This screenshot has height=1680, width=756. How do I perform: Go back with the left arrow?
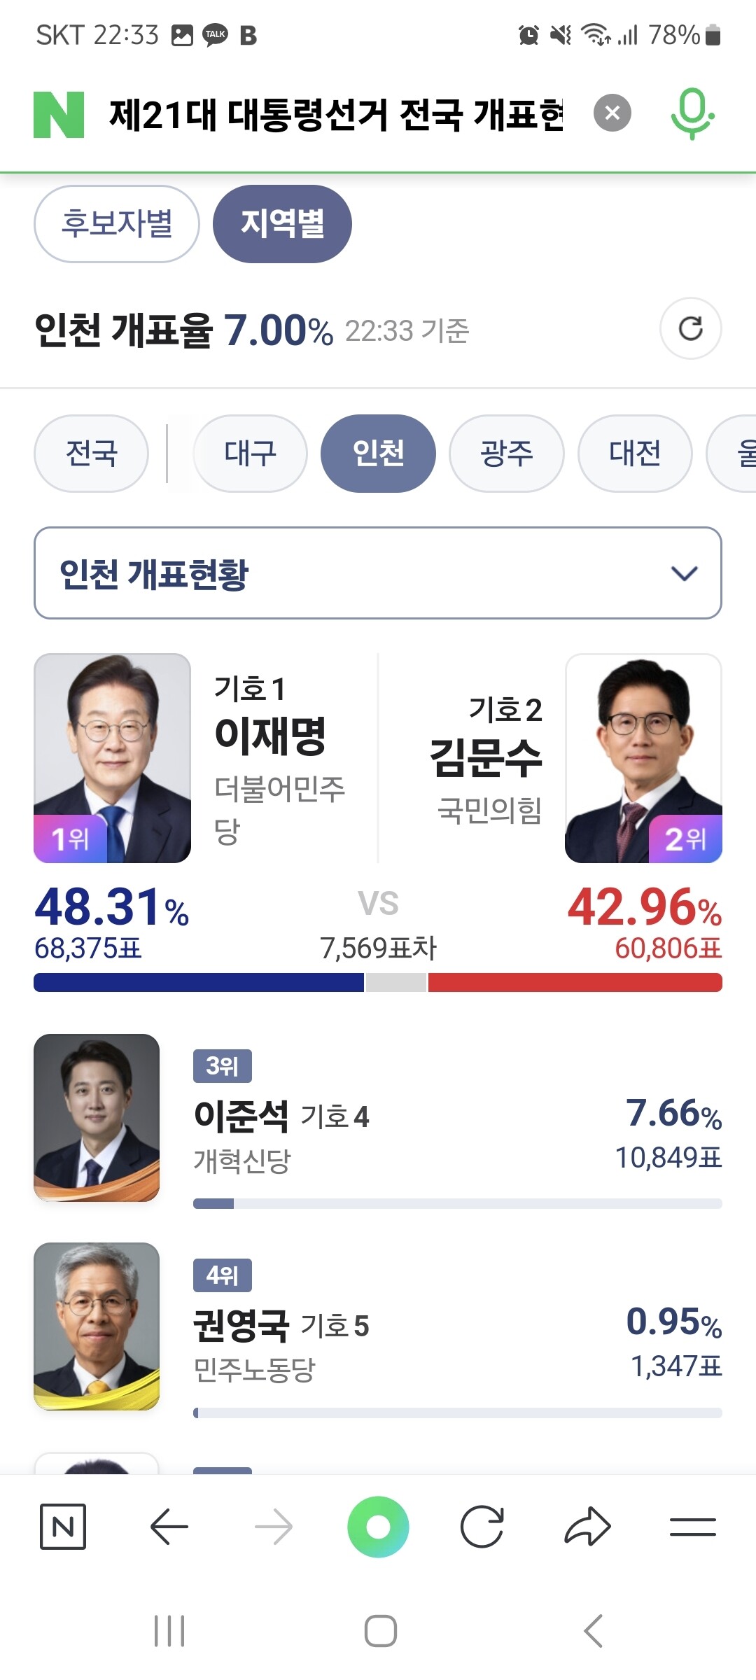pyautogui.click(x=169, y=1526)
